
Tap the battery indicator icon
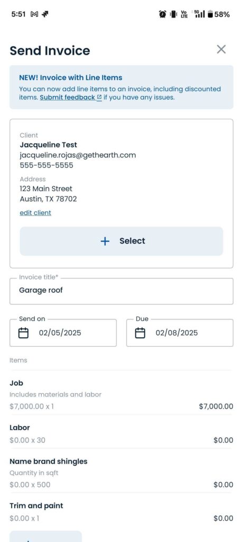[210, 14]
